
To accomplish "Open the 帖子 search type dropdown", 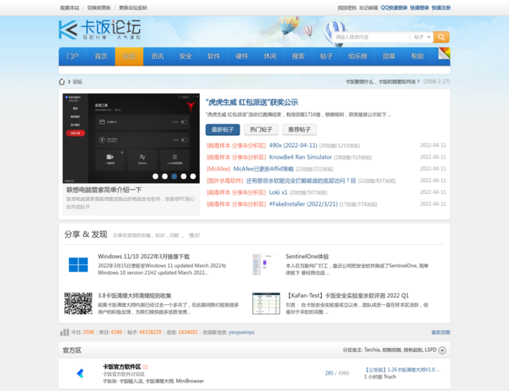I will (421, 37).
